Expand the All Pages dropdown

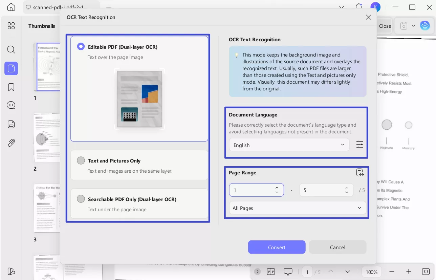point(297,208)
